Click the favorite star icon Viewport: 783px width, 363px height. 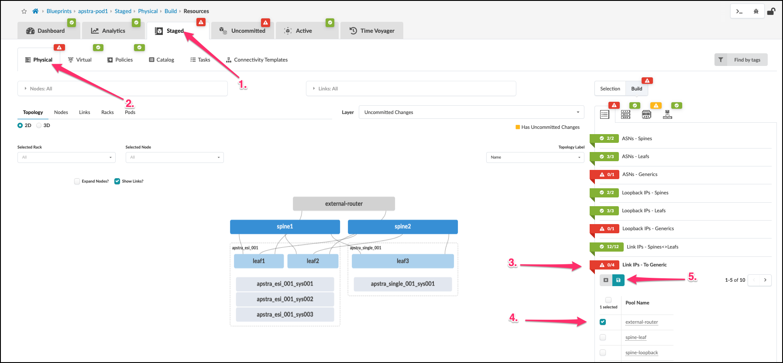(x=24, y=11)
